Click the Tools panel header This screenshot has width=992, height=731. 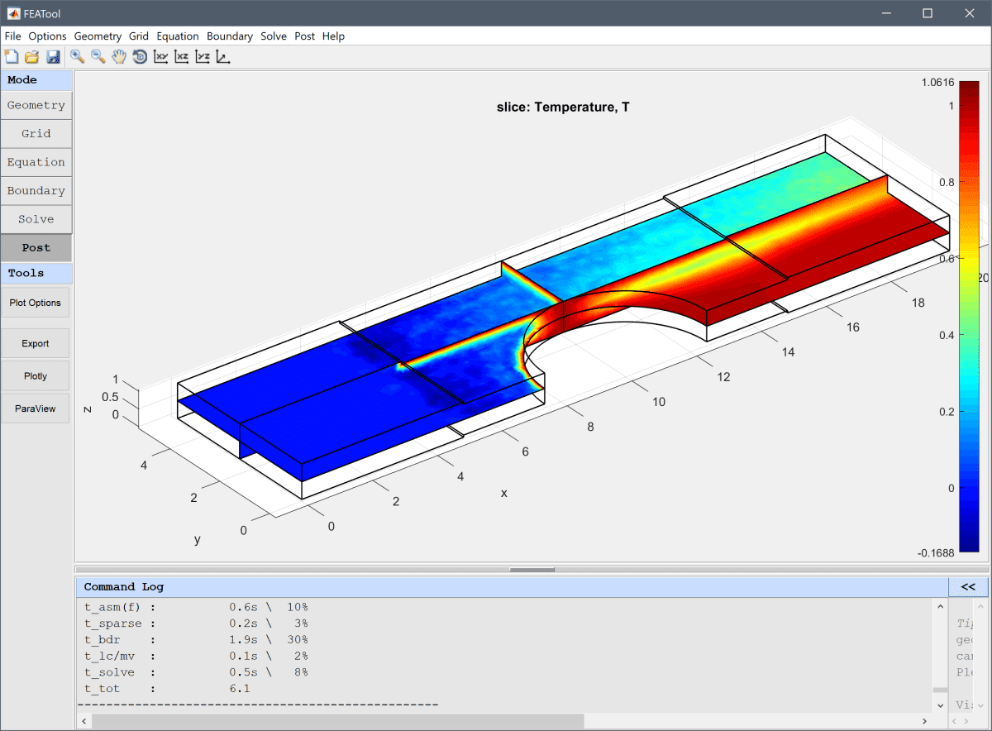36,273
